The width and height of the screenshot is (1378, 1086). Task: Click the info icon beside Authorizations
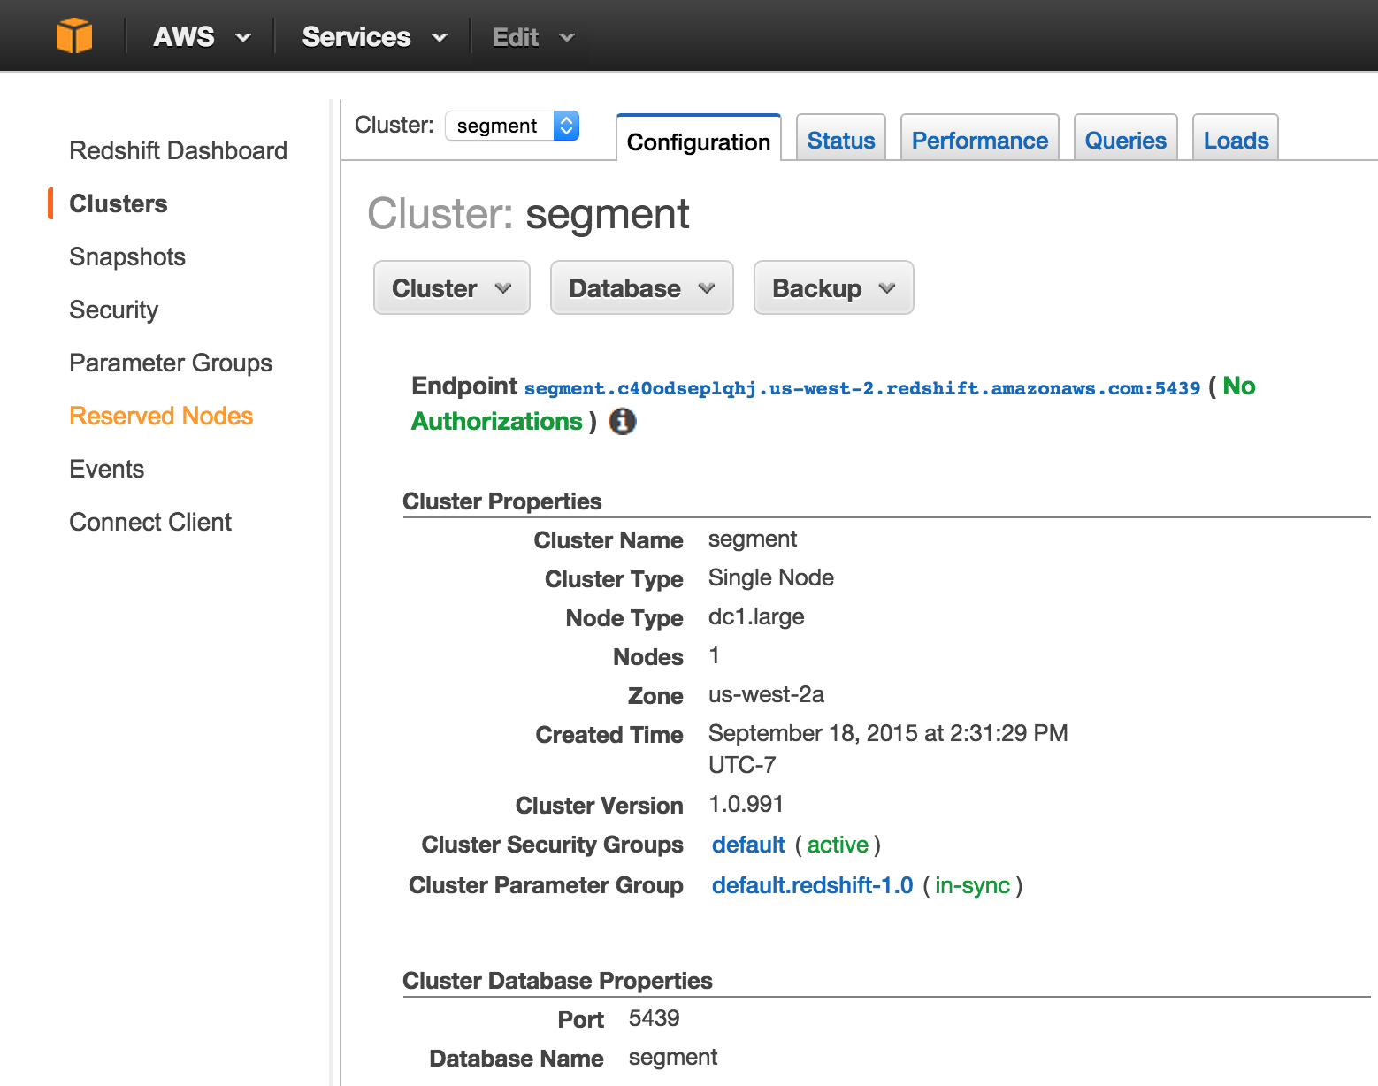(x=623, y=422)
